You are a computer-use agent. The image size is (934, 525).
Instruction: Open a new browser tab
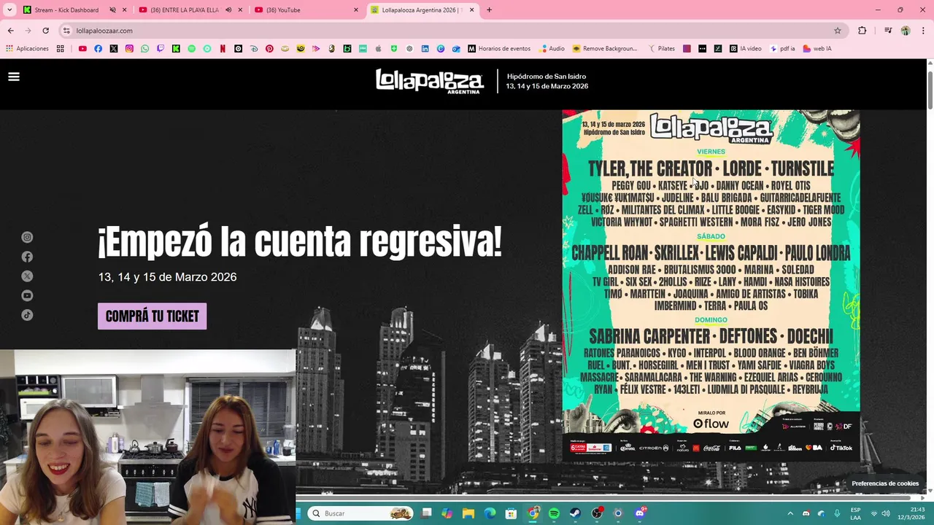pos(489,10)
